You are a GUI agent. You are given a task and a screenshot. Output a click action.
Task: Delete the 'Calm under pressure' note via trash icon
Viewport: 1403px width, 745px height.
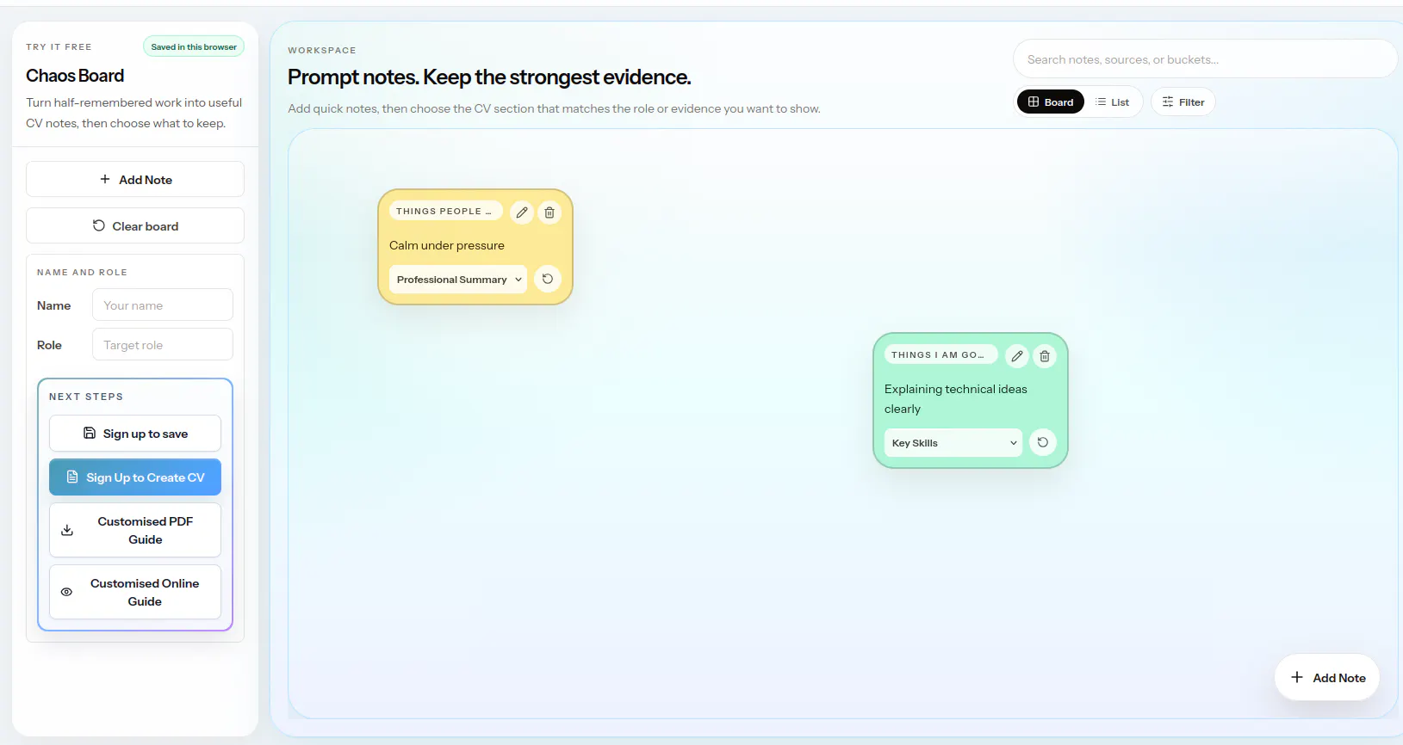549,212
